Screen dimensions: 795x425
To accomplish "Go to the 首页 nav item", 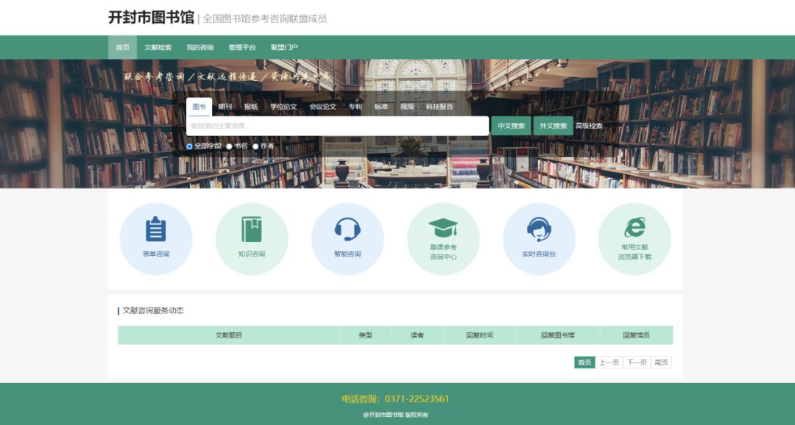I will [122, 47].
